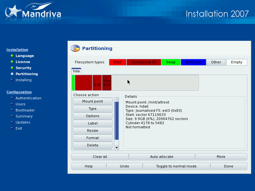Click white bullet next to Partitioning
Screen dimensions: 255x191
pyautogui.click(x=12, y=74)
